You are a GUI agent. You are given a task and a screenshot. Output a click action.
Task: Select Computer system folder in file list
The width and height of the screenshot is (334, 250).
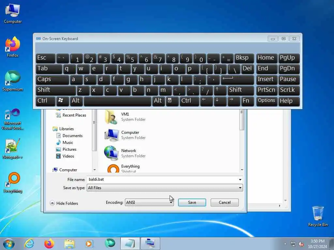pyautogui.click(x=125, y=135)
